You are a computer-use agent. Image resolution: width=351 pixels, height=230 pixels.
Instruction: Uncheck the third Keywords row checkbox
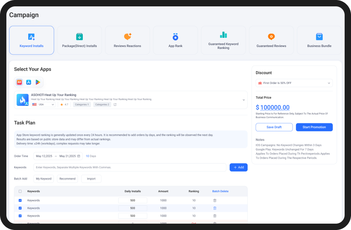20,216
